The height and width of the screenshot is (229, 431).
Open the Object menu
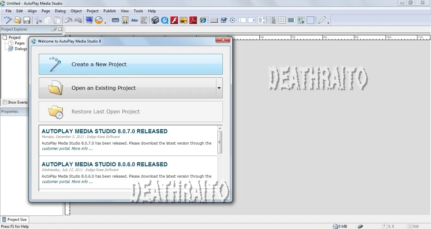[x=76, y=11]
